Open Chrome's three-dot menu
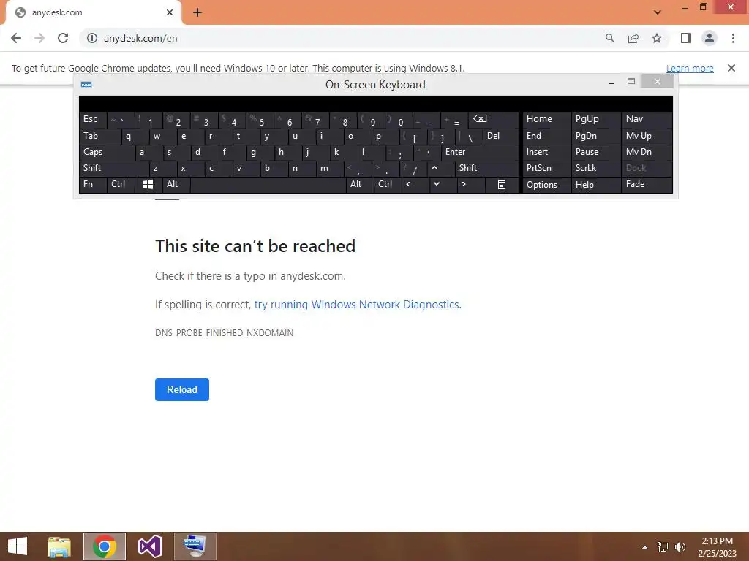 (733, 38)
